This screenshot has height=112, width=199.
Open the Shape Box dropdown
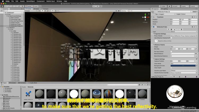click(184, 47)
